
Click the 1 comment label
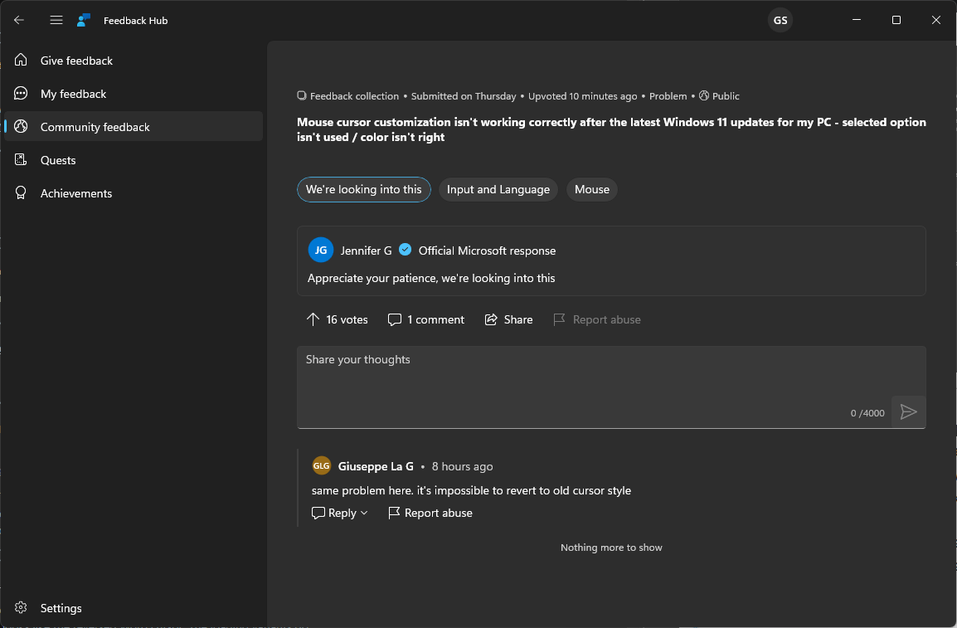pyautogui.click(x=435, y=319)
